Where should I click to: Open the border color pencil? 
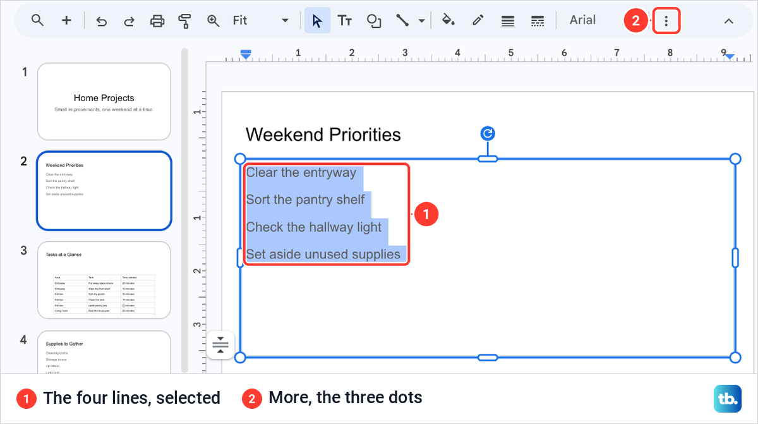click(478, 20)
